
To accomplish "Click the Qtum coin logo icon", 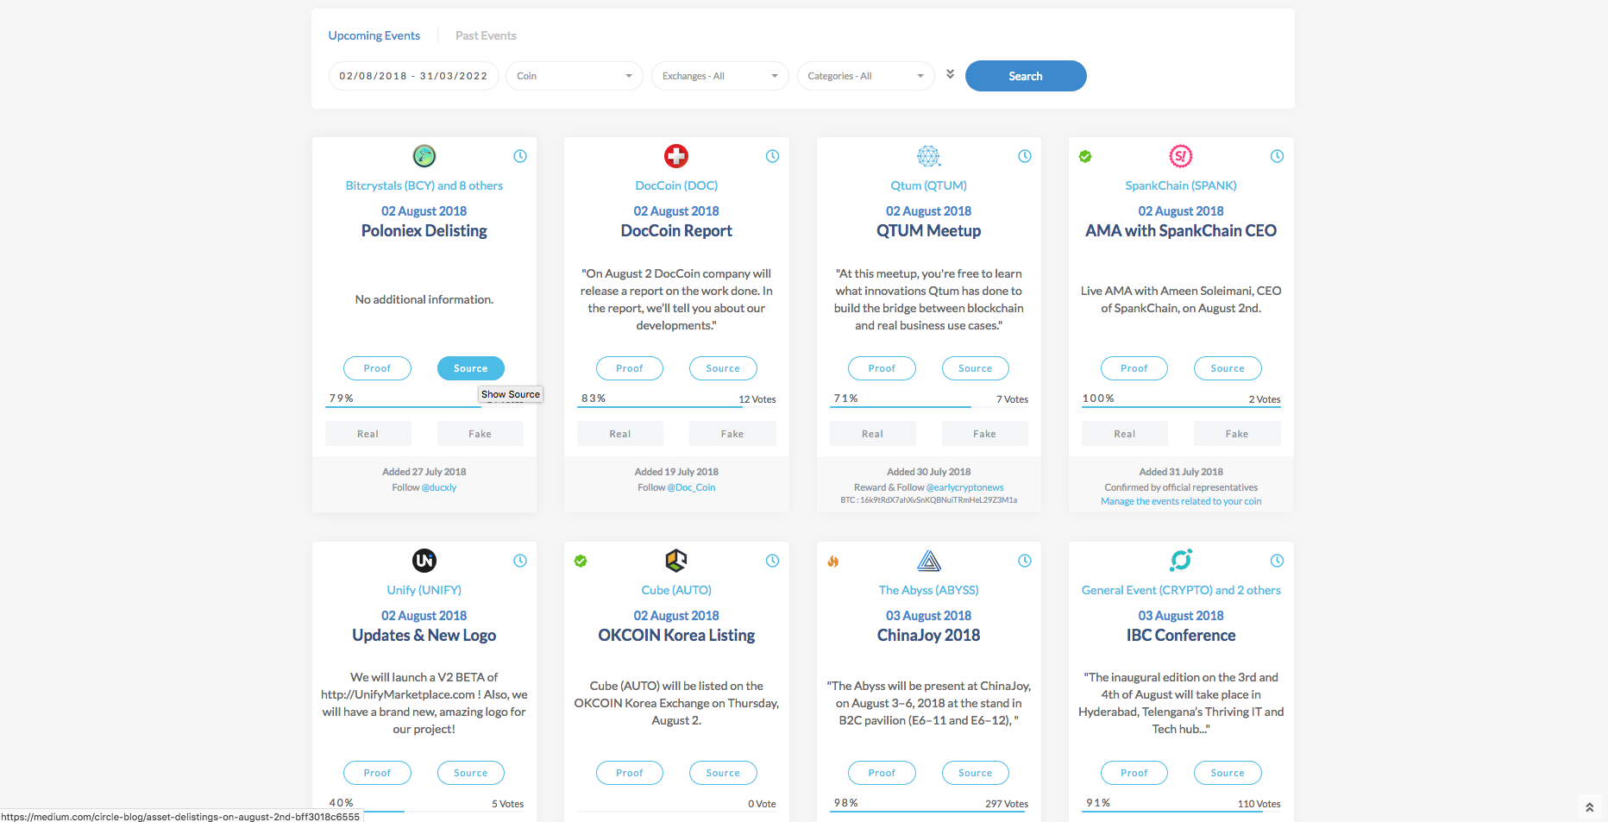I will click(929, 156).
